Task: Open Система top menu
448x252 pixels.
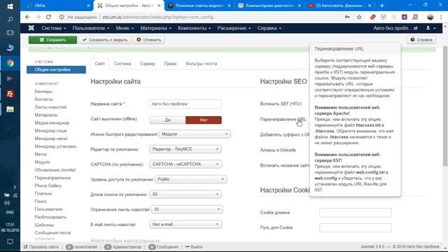Action: click(x=54, y=28)
